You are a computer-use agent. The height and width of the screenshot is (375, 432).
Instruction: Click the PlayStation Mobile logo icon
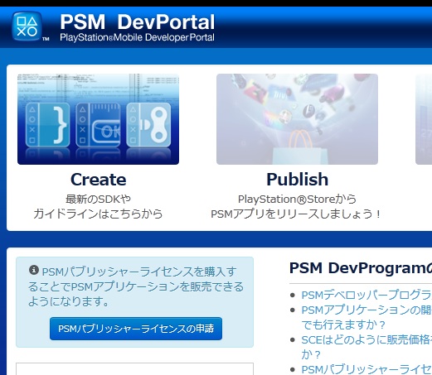coord(27,26)
